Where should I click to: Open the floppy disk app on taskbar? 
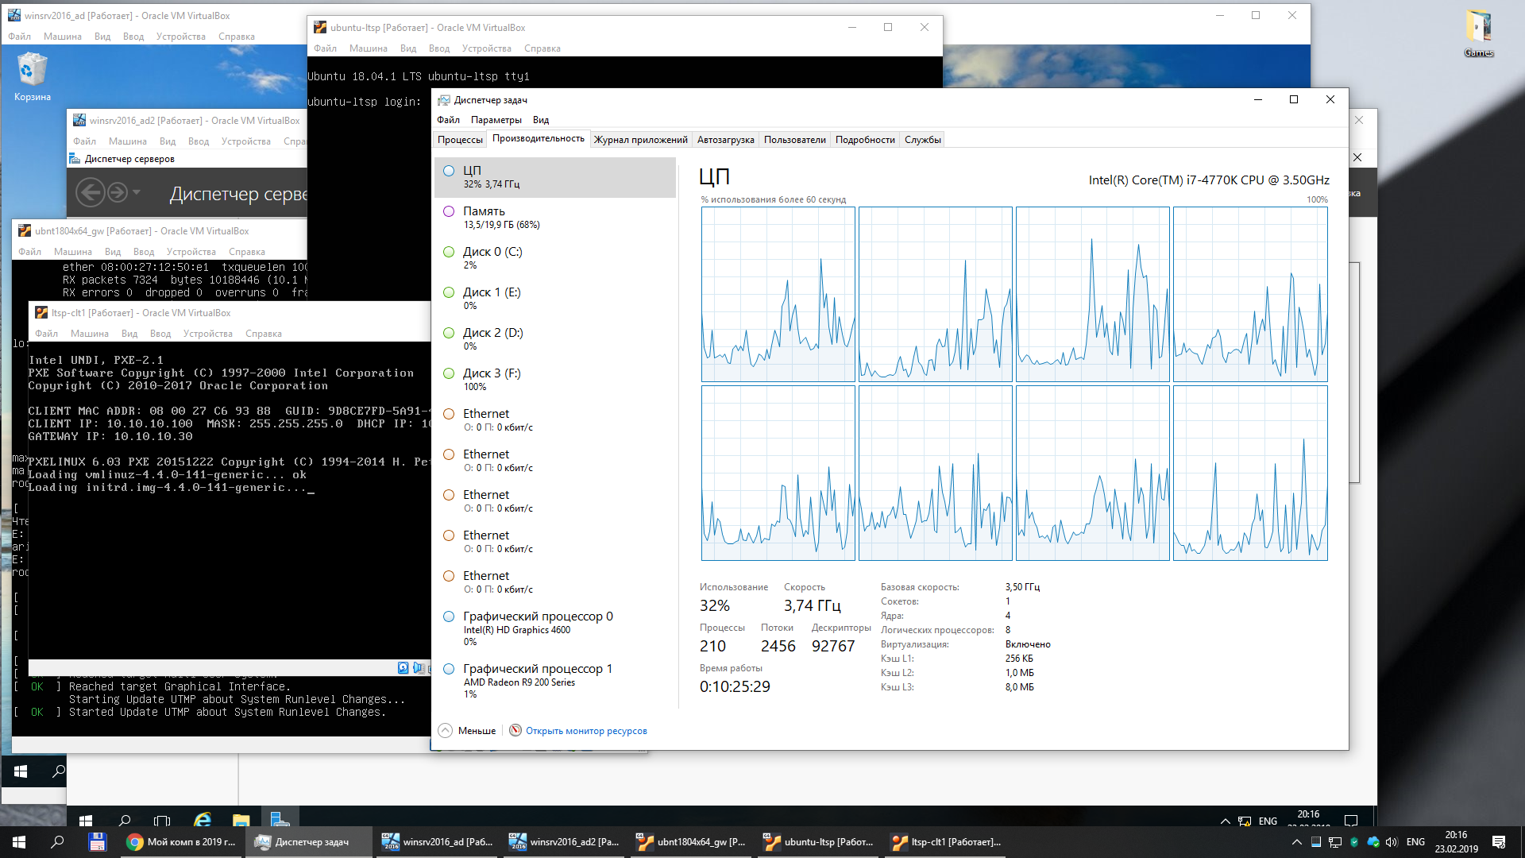pyautogui.click(x=97, y=842)
